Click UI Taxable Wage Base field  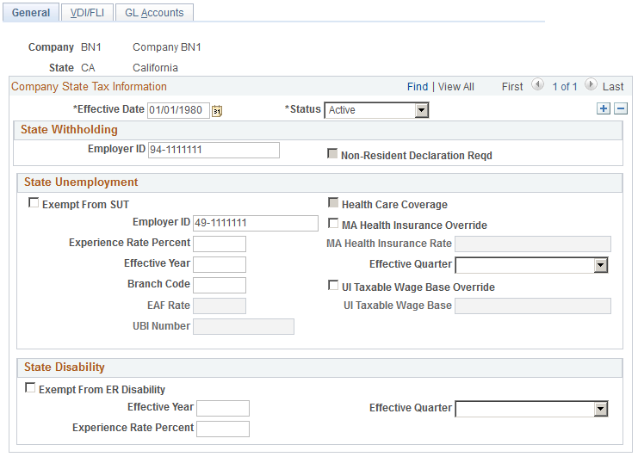(533, 306)
